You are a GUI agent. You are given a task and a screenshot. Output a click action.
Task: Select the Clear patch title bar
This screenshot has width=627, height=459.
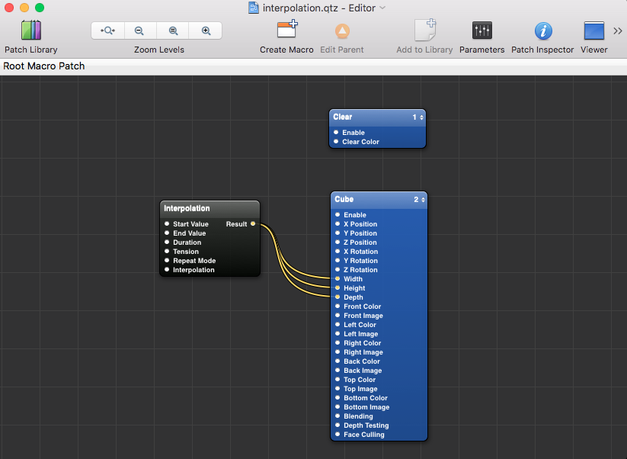point(377,117)
